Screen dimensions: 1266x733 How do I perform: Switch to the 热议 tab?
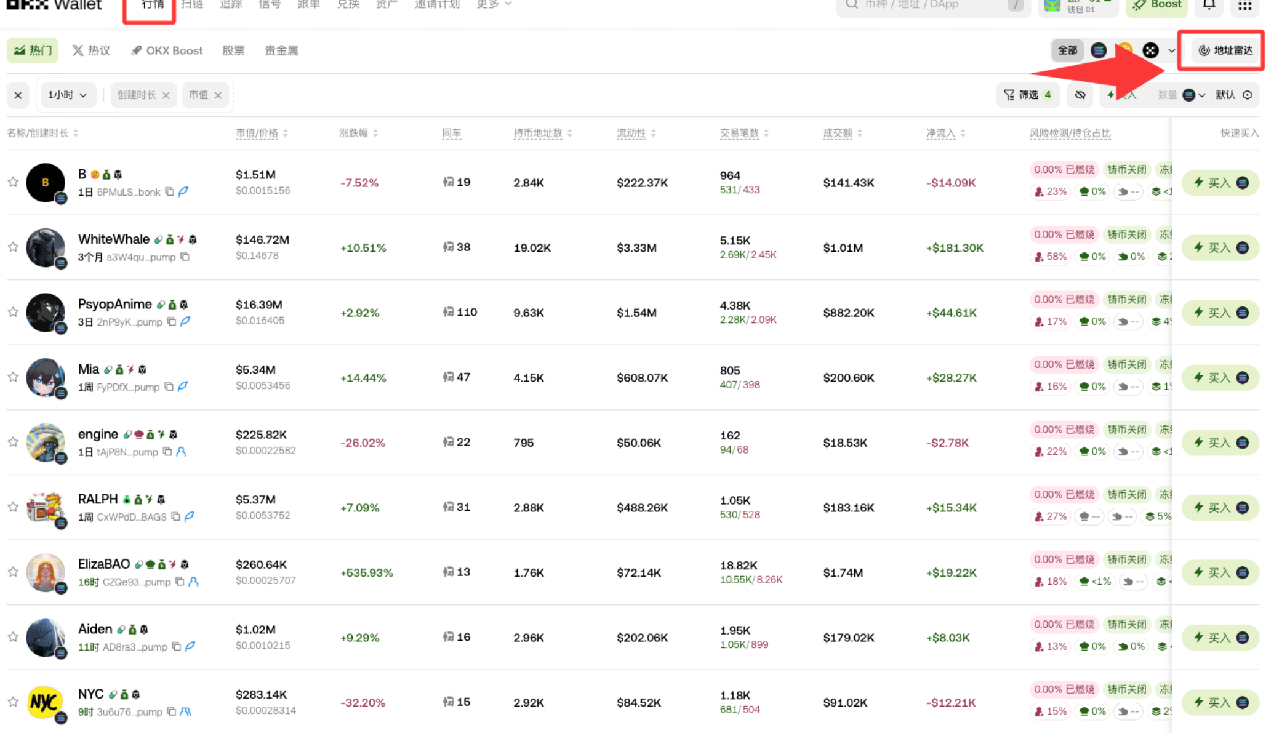pos(91,50)
